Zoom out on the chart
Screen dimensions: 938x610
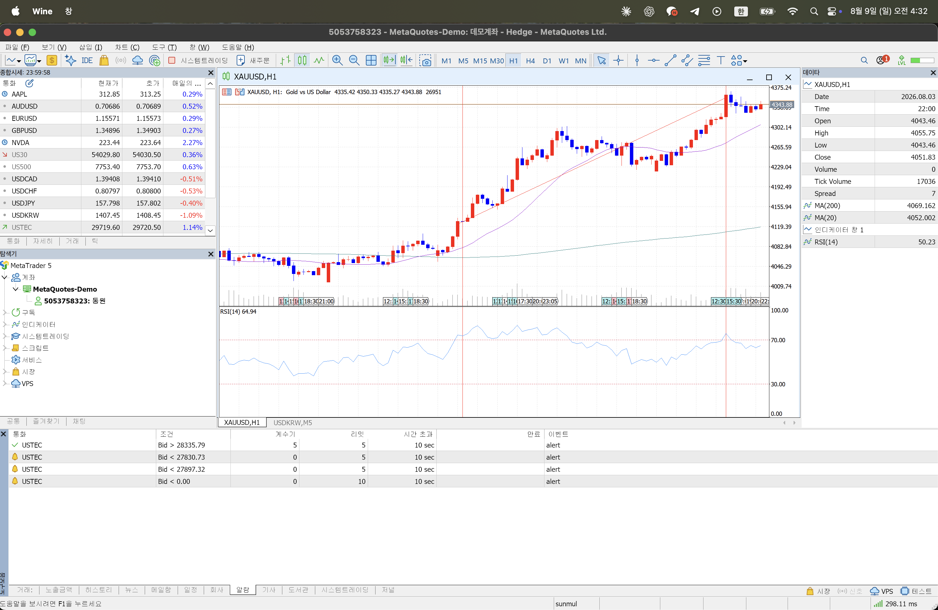click(354, 60)
